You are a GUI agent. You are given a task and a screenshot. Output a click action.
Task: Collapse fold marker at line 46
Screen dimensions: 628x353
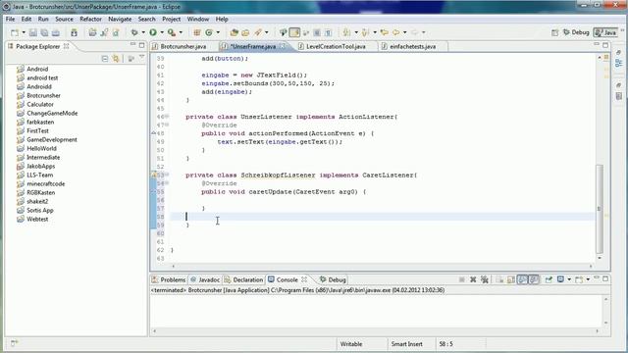point(167,117)
